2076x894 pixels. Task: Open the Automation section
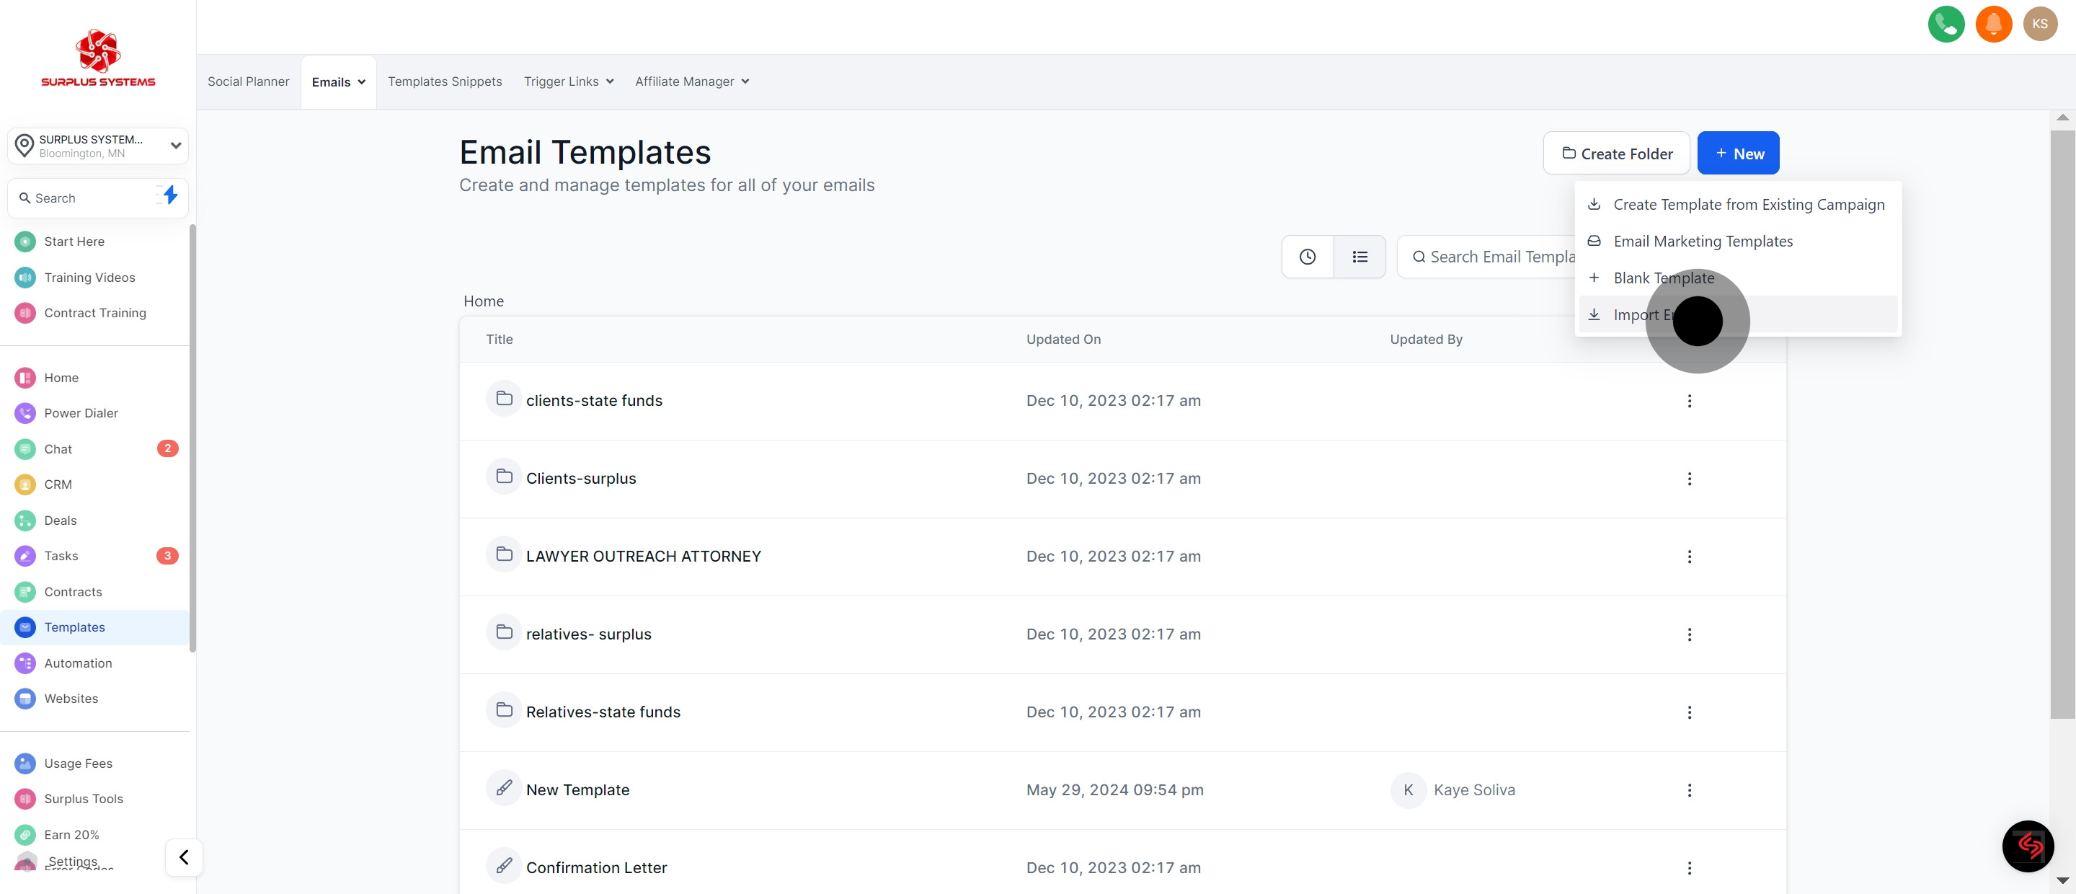78,663
